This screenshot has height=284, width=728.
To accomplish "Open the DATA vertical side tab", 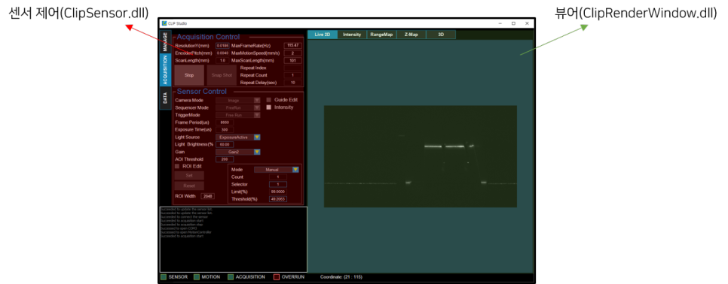I will tap(165, 98).
